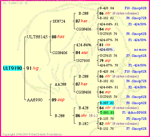
Task: Select the '88 has' label
Action: point(58,37)
